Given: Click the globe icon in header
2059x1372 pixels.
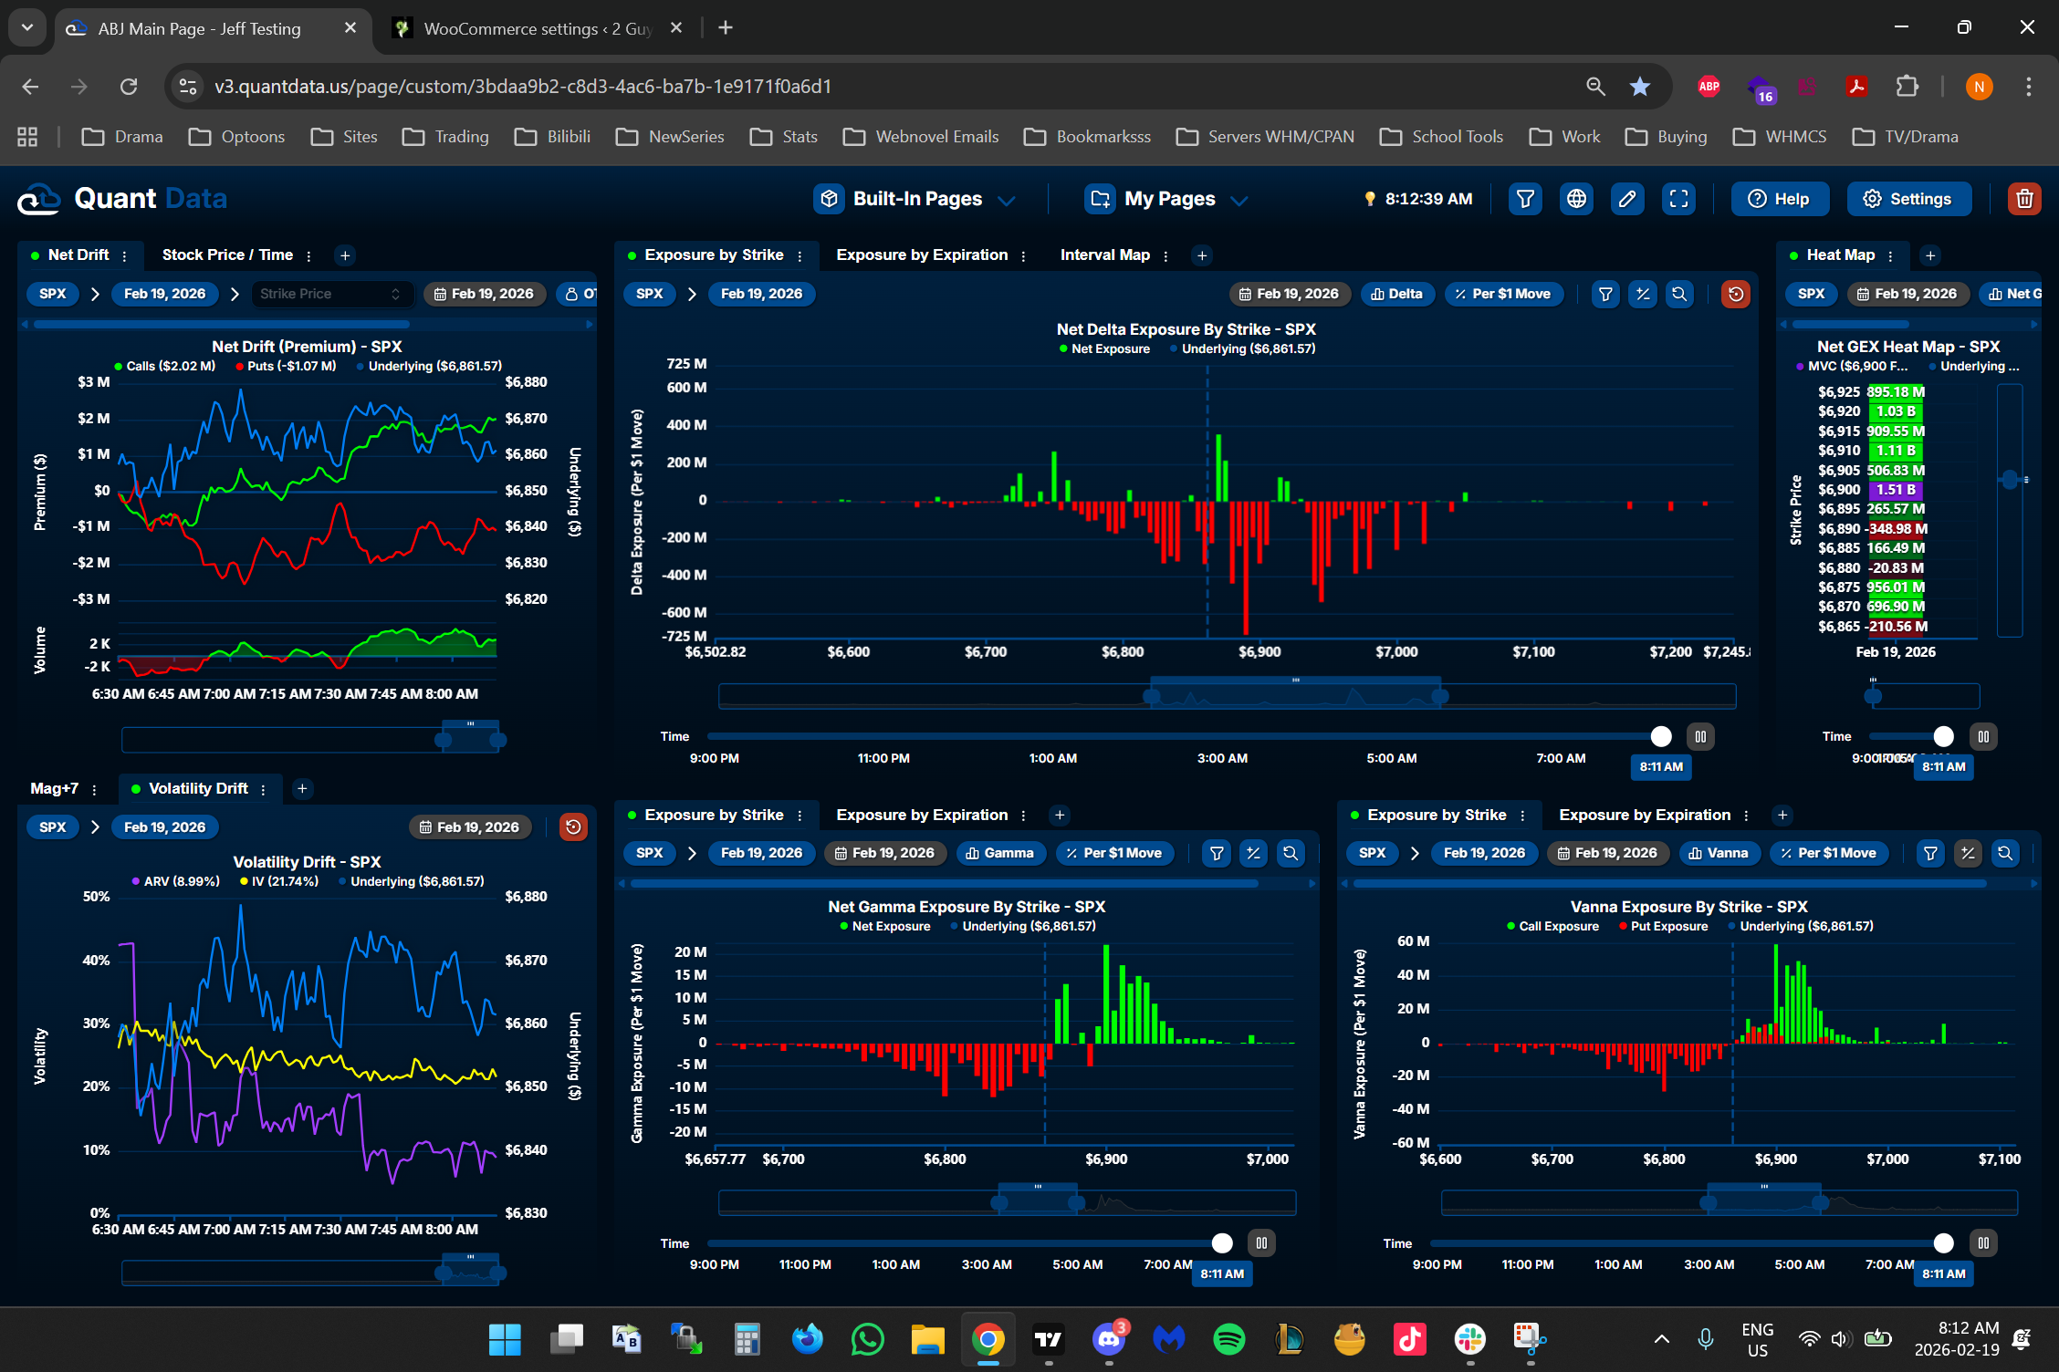Looking at the screenshot, I should pyautogui.click(x=1576, y=199).
